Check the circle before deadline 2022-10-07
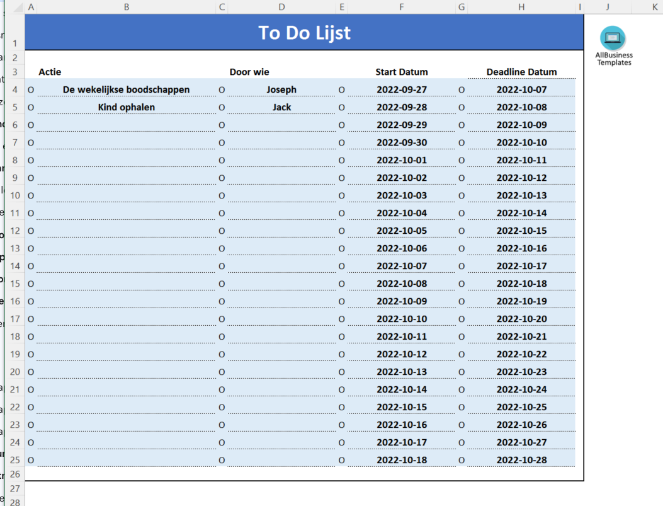Viewport: 663px width, 506px height. click(x=462, y=89)
